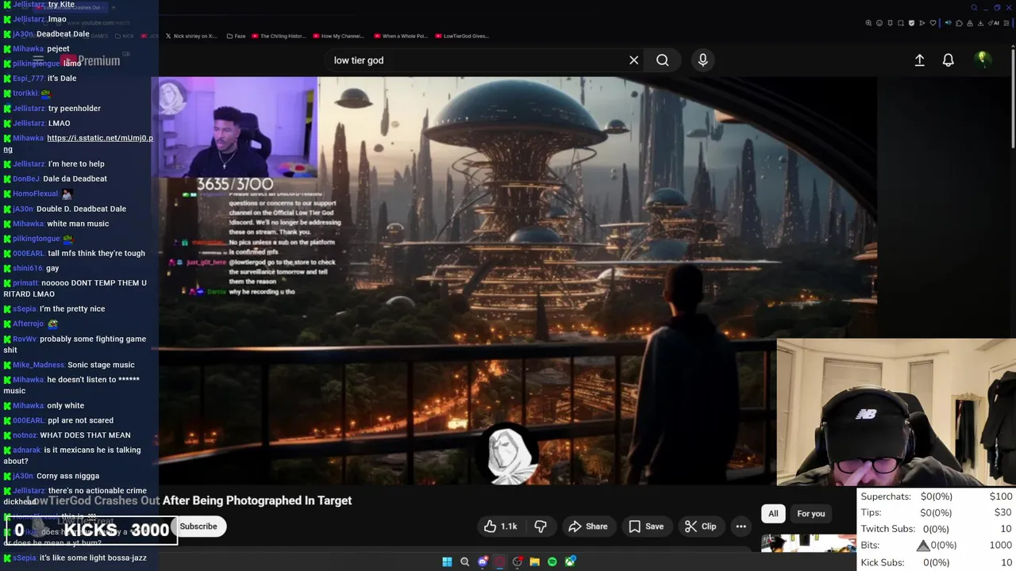Click the browser tab search magnifier icon
Image resolution: width=1016 pixels, height=571 pixels.
tap(974, 8)
